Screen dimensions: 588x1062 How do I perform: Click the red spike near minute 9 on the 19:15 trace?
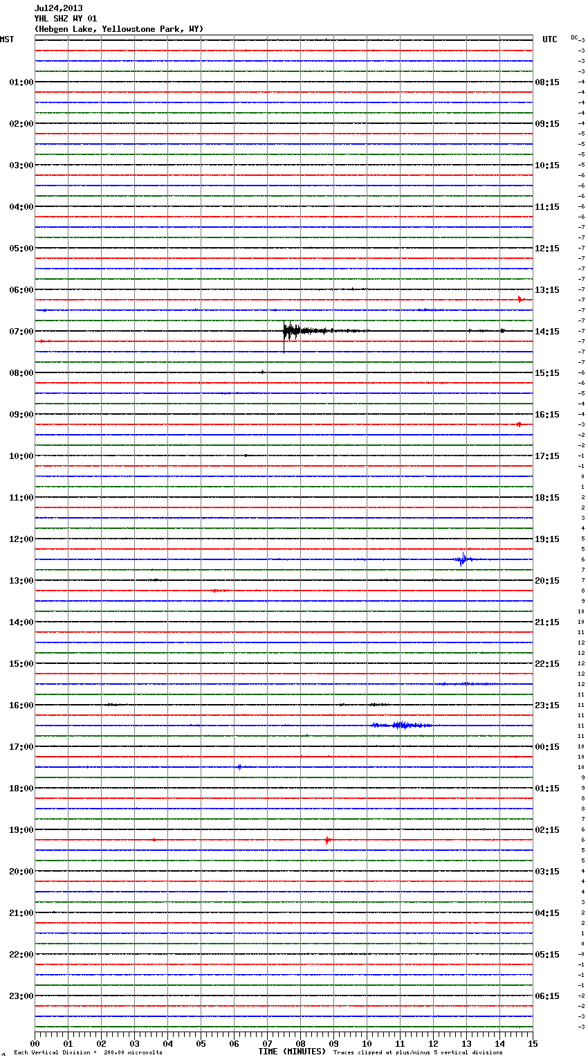328,840
